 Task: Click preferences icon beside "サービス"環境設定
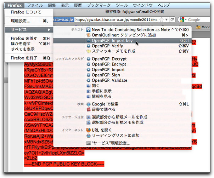pos(89,143)
